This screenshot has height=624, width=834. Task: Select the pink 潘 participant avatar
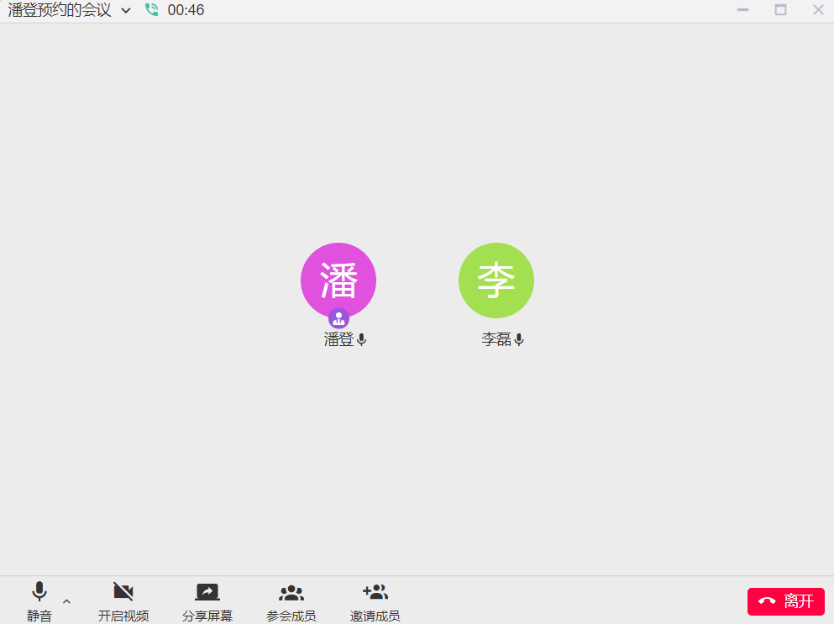[338, 280]
